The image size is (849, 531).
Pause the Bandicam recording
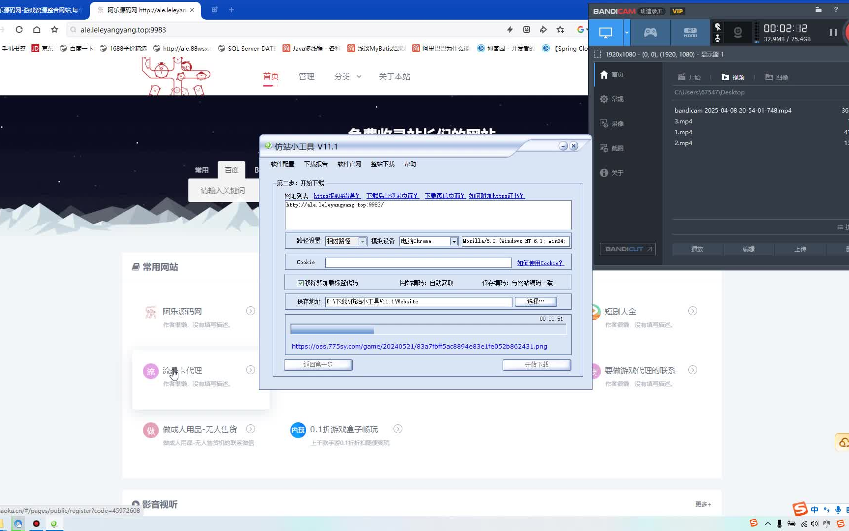click(x=833, y=32)
